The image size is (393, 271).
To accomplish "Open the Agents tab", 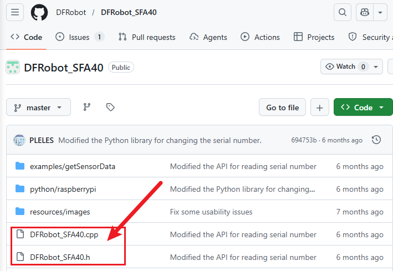I will coord(208,37).
